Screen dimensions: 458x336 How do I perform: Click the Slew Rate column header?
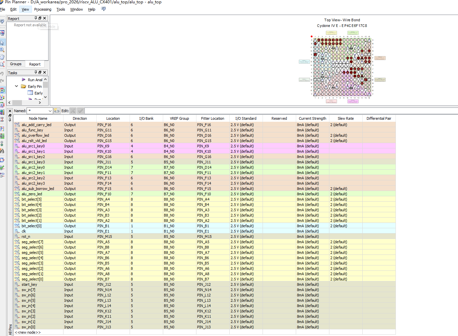pos(346,118)
